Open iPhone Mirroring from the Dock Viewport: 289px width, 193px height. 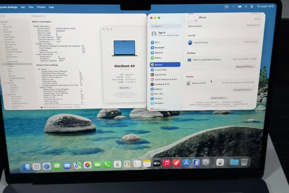196,163
